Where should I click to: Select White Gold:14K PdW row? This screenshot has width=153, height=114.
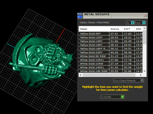pyautogui.click(x=111, y=71)
